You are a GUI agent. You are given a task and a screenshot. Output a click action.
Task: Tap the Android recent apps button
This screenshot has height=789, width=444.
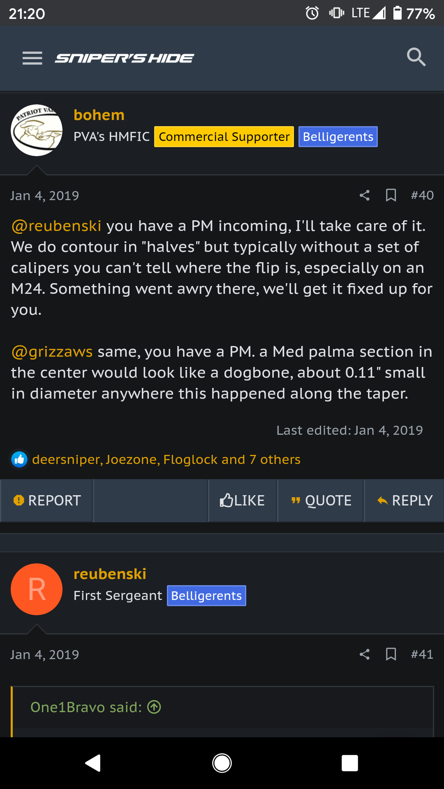(x=349, y=763)
